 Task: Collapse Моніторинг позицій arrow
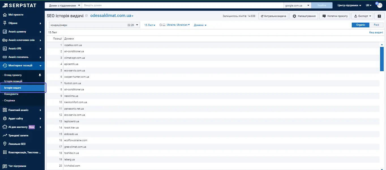click(x=40, y=66)
